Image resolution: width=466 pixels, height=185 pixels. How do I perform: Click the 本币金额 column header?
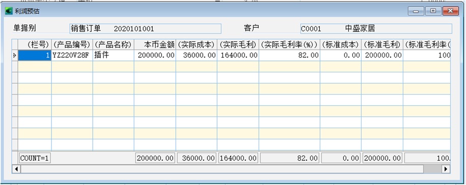(155, 45)
